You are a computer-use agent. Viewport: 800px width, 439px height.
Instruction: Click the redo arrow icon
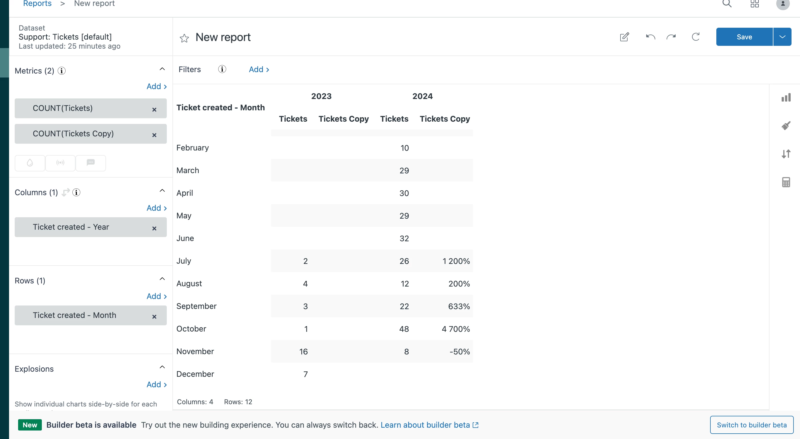(x=671, y=37)
